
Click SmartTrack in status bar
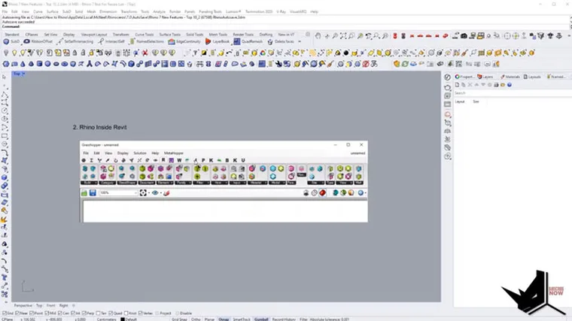click(242, 319)
